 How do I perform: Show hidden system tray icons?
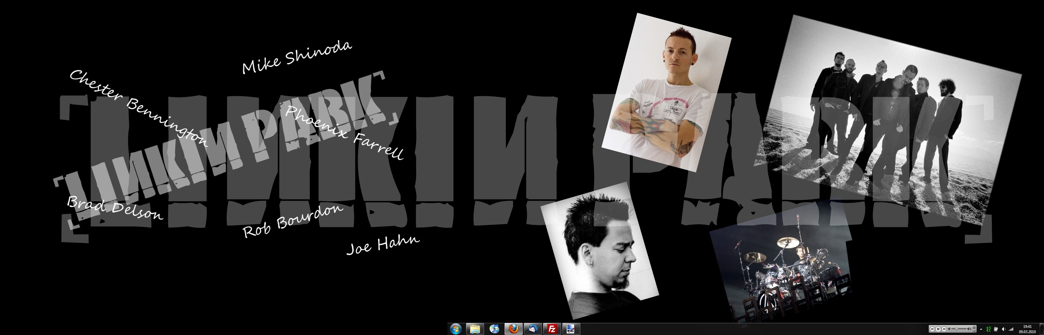click(981, 329)
